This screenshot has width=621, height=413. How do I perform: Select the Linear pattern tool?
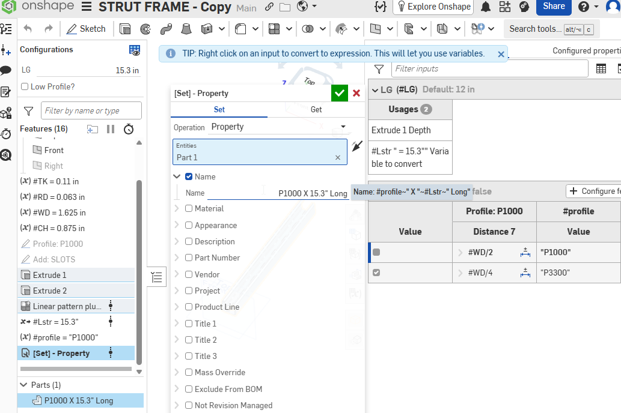click(274, 29)
